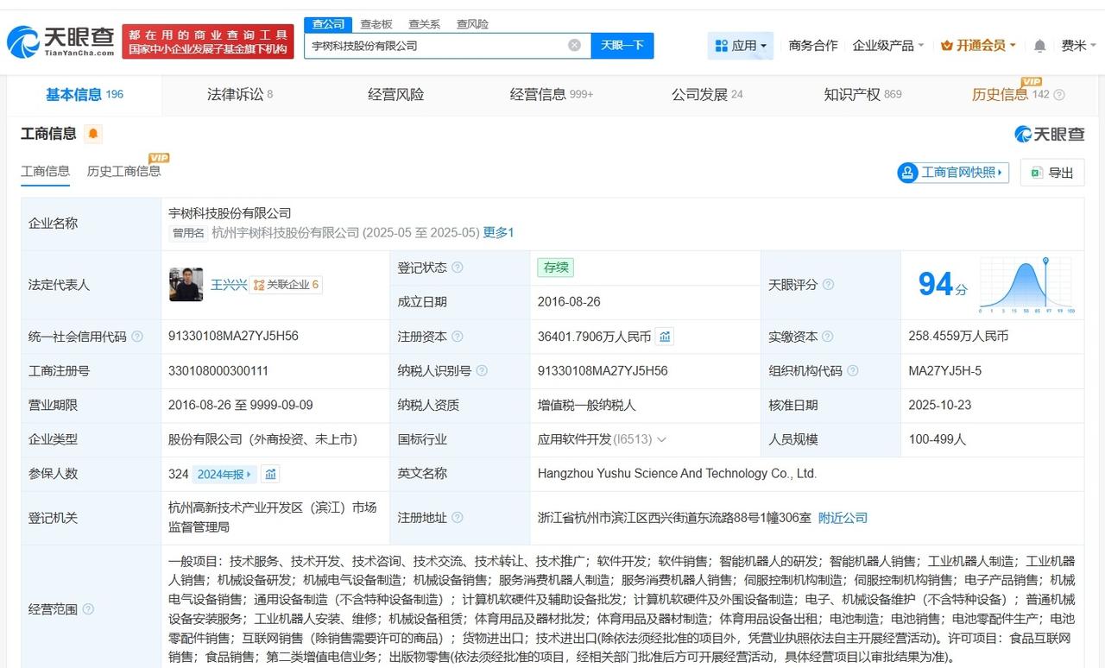
Task: Click the 工商注册号 value 330108000300111
Action: [218, 370]
